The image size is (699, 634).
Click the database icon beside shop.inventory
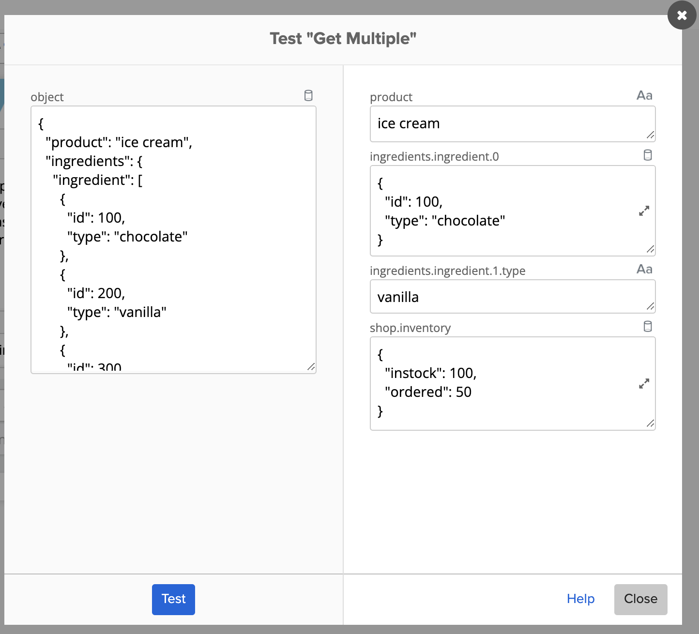point(648,326)
